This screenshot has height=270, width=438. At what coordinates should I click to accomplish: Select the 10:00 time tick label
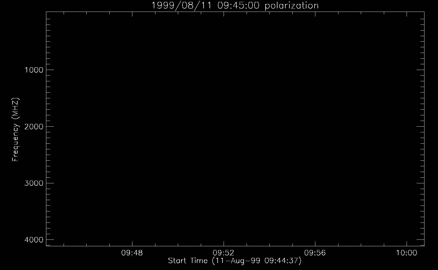(x=406, y=253)
